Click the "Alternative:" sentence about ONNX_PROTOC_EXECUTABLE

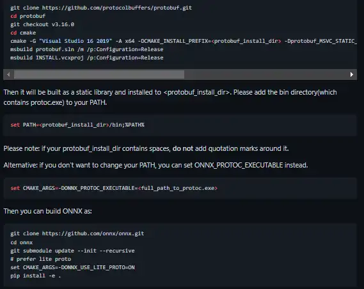(155, 165)
